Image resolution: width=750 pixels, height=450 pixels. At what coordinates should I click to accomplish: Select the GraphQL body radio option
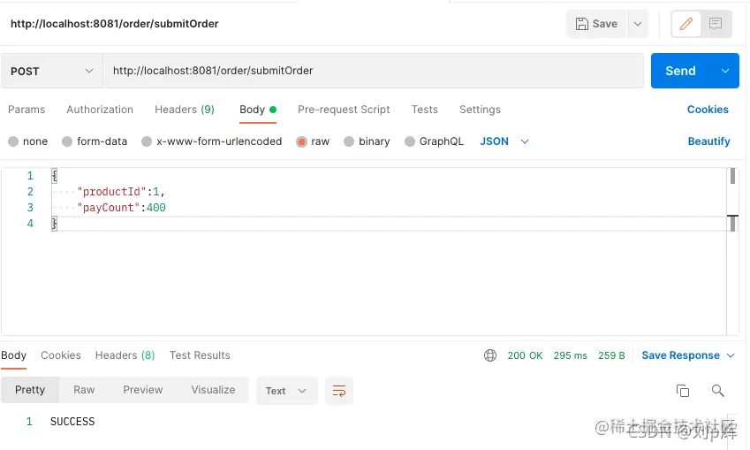pyautogui.click(x=409, y=141)
